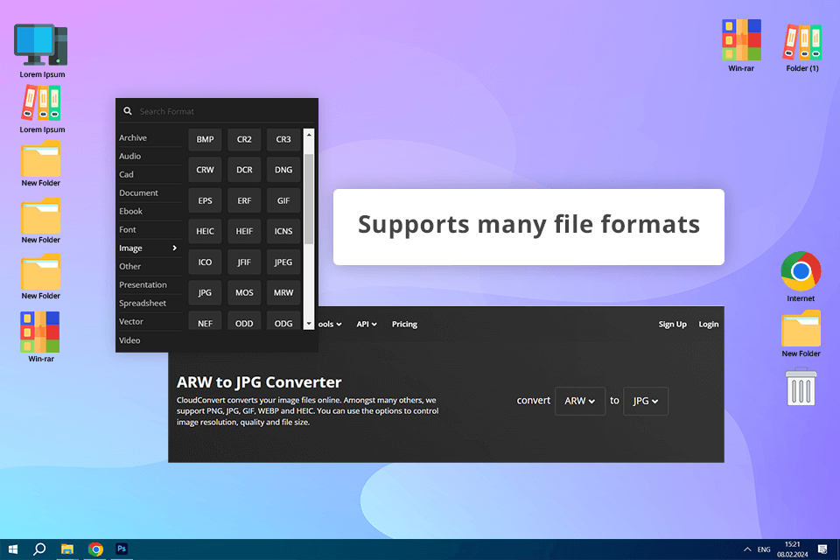Screen dimensions: 840x560
Task: Select the Vector category
Action: [150, 321]
